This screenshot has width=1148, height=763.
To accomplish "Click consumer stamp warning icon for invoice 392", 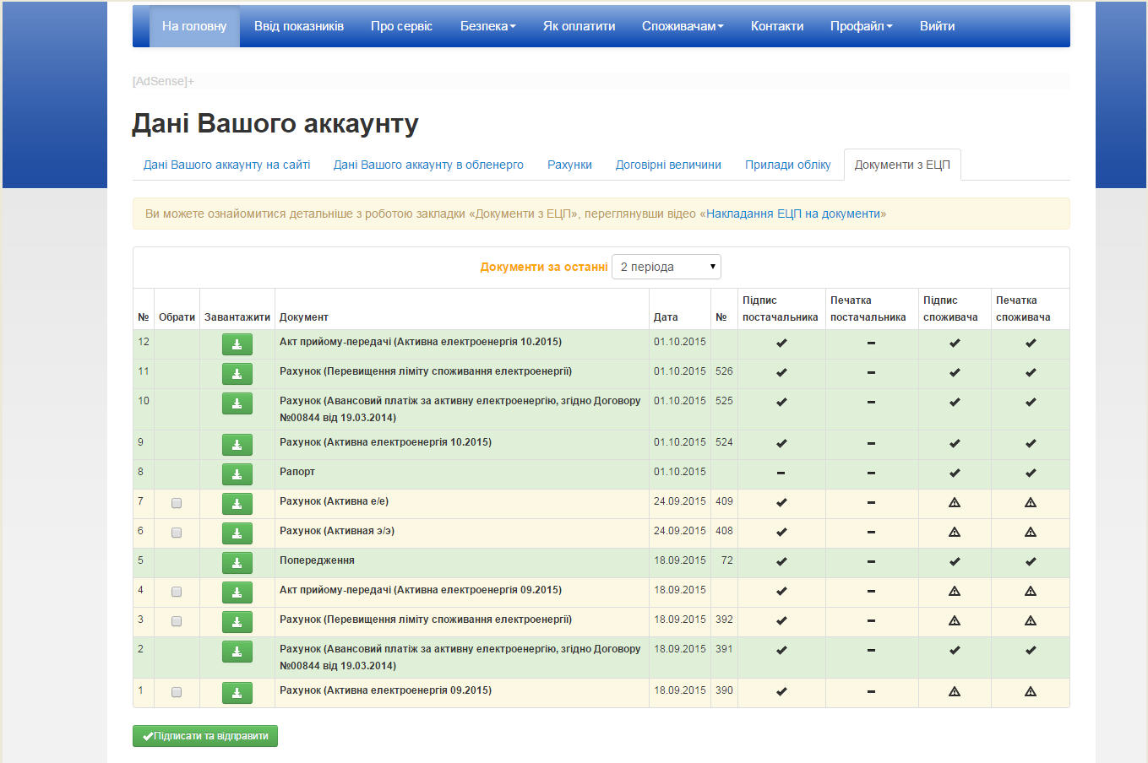I will [x=1031, y=620].
